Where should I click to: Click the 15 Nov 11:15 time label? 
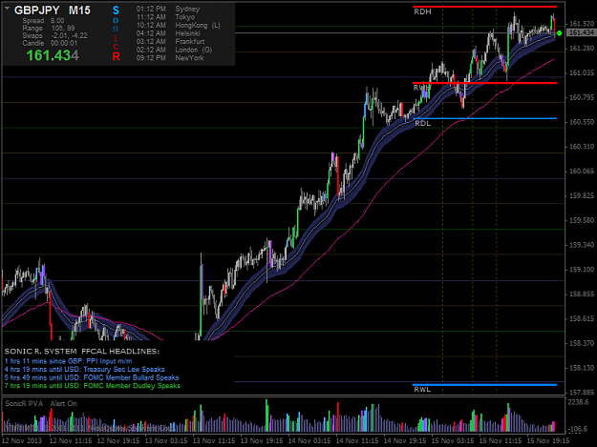[x=501, y=441]
